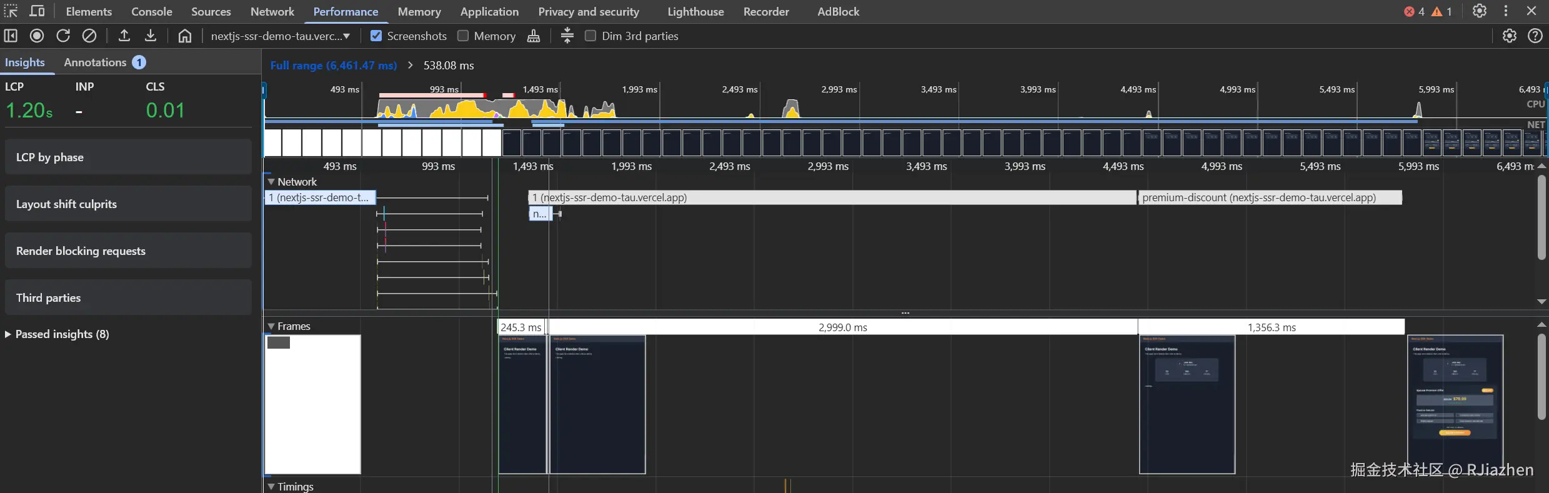Enable Dim 3rd parties checkbox
The height and width of the screenshot is (493, 1549).
590,36
